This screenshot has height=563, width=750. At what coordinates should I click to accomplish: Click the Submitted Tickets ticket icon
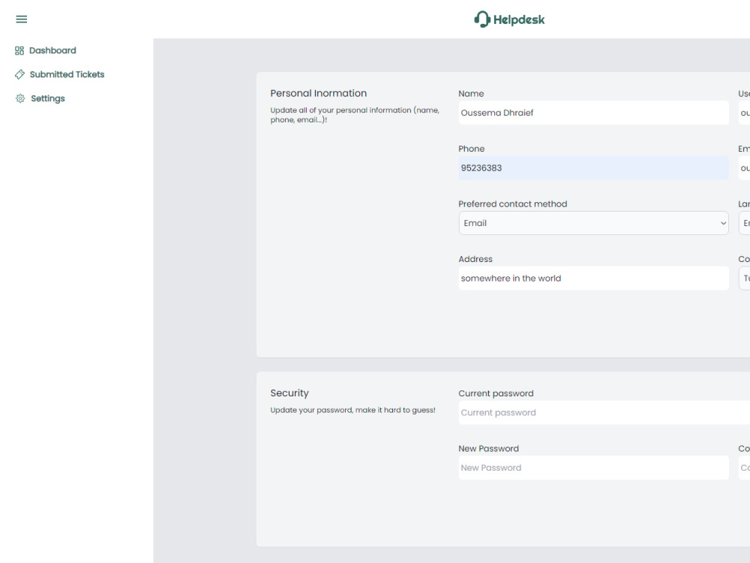[x=19, y=74]
